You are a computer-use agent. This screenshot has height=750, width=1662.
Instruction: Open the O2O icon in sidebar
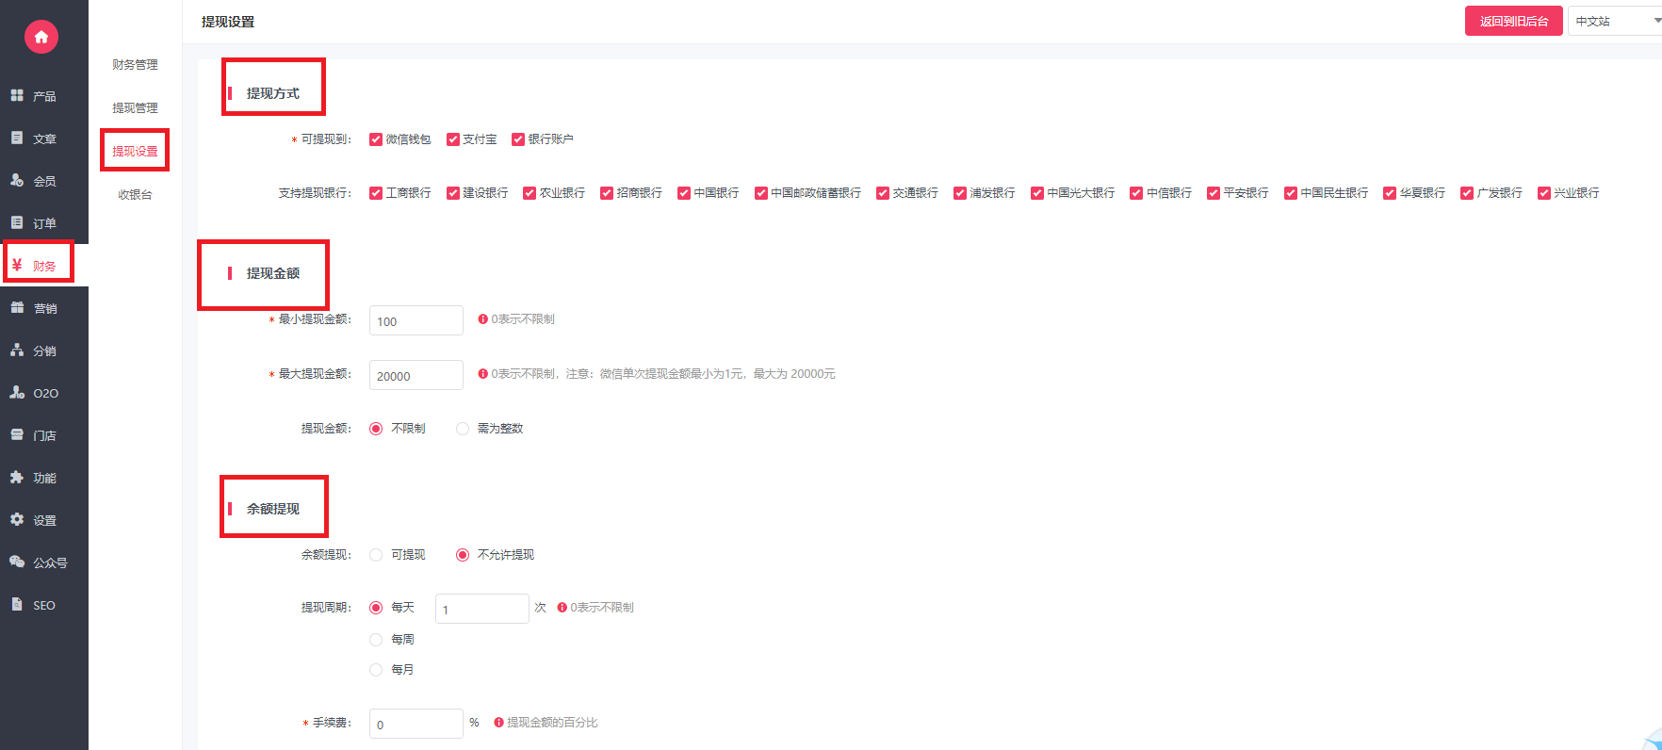pyautogui.click(x=17, y=392)
